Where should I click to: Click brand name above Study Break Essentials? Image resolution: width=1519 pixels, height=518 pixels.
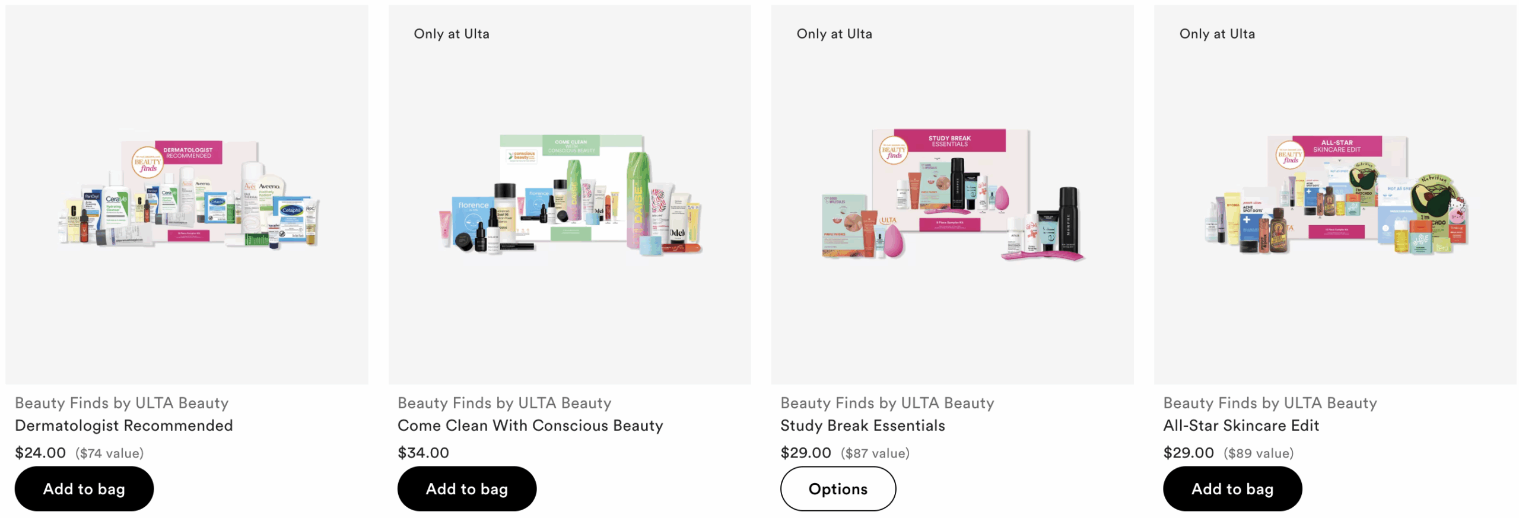coord(887,403)
